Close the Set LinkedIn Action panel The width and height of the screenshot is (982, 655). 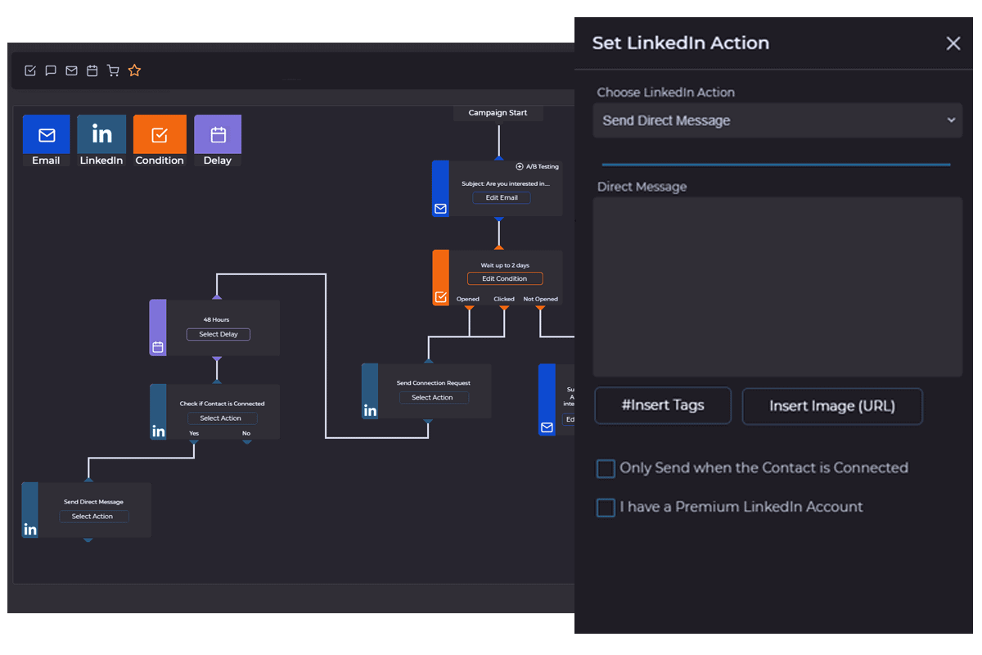pyautogui.click(x=953, y=43)
